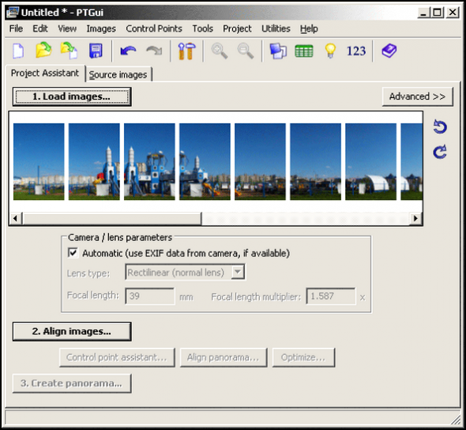This screenshot has height=430, width=466.
Task: Click the New Project blank page icon
Action: click(18, 51)
